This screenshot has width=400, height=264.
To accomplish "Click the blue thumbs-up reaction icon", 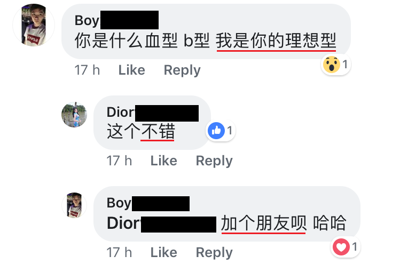I will click(216, 131).
